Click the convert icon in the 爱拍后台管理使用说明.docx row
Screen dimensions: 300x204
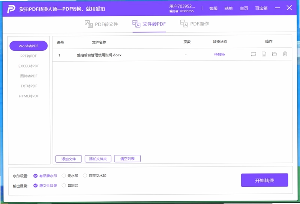(253, 54)
